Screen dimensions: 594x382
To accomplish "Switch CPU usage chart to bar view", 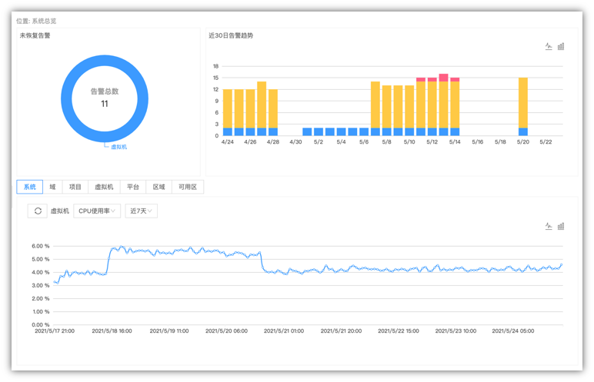I will coord(561,226).
